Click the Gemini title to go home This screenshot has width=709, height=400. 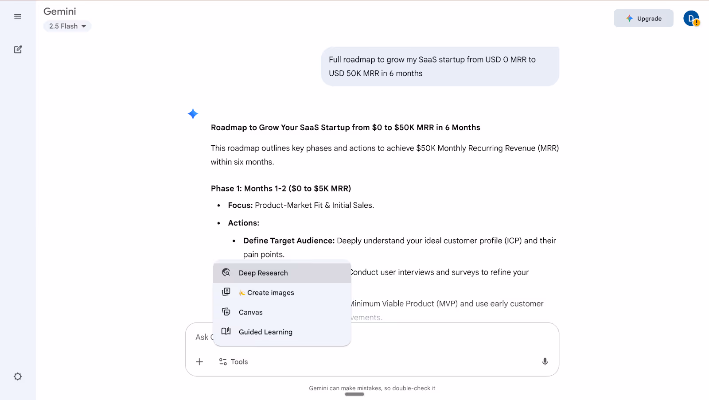coord(59,11)
